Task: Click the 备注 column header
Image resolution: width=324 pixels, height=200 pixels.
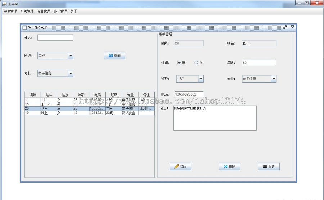Action: [147, 95]
